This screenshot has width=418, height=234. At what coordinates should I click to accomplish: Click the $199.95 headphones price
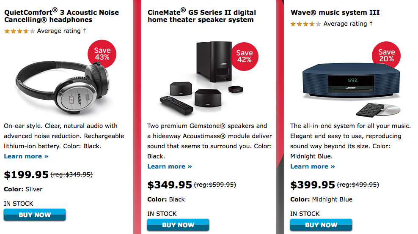pyautogui.click(x=26, y=175)
